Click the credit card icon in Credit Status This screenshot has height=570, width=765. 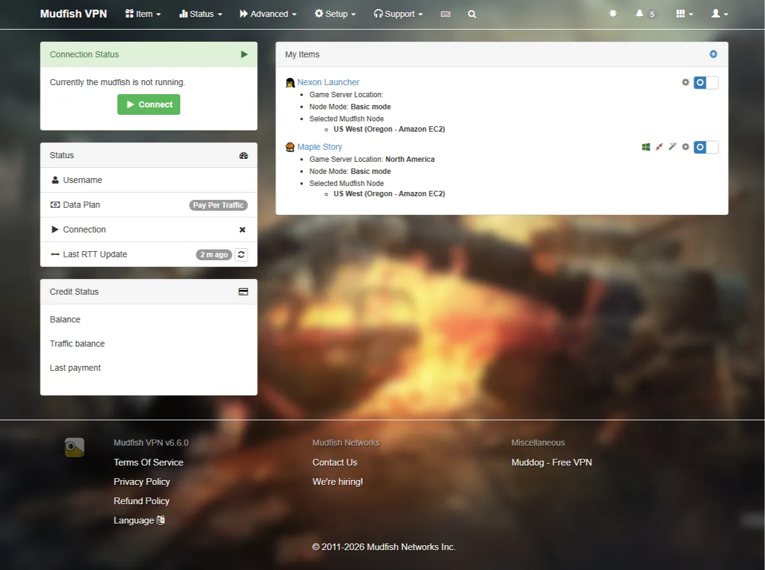tap(243, 292)
